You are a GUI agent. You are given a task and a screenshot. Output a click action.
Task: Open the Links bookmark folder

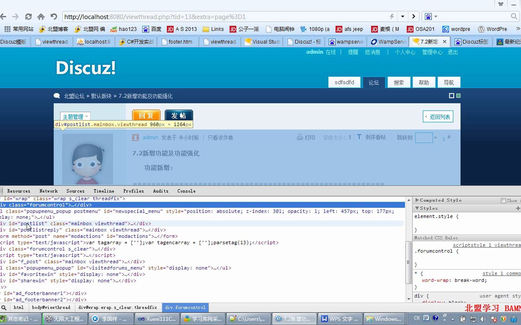point(213,29)
